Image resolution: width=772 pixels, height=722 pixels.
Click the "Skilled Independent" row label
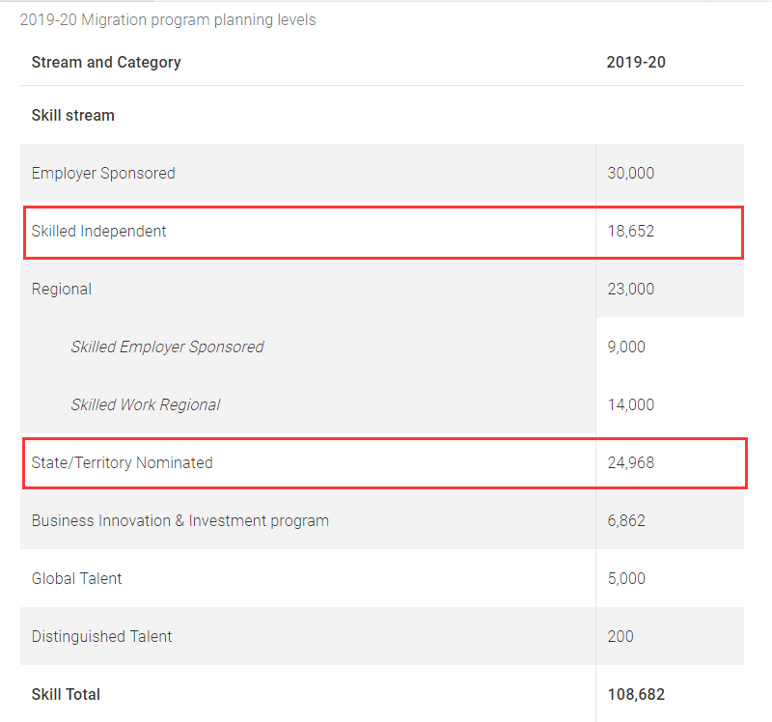click(x=99, y=231)
